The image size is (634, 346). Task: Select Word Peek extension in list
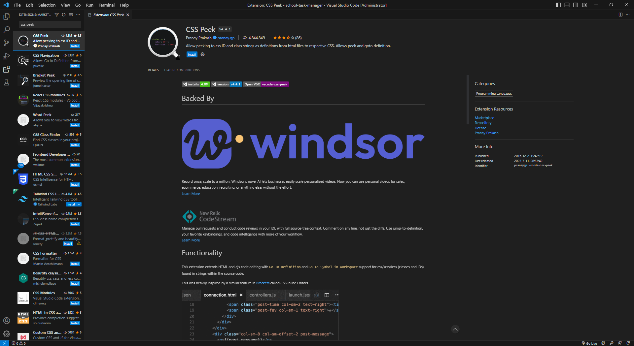[x=49, y=120]
